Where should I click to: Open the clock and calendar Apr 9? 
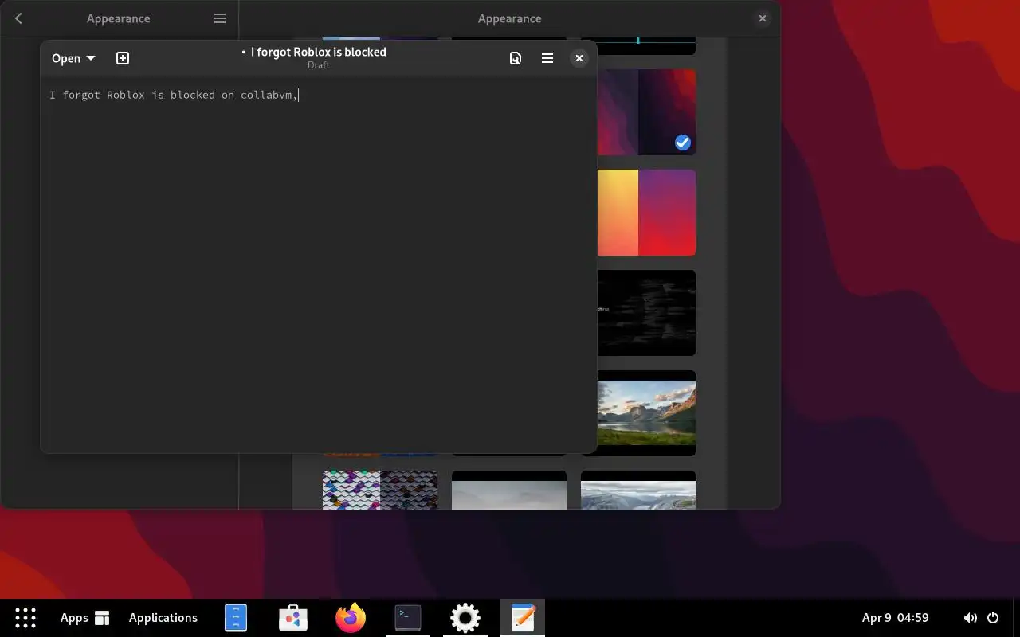[895, 618]
